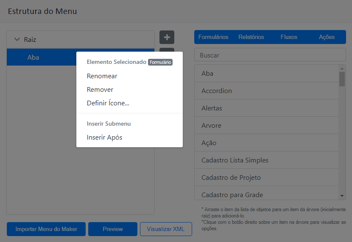Viewport: 352px width, 242px height.
Task: Switch to the Relatórios tab
Action: point(251,37)
